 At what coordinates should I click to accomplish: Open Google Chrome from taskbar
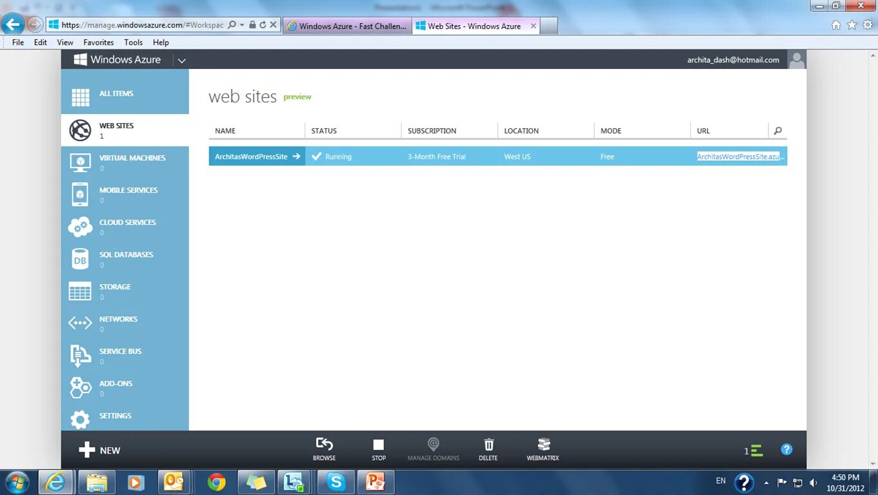(217, 482)
